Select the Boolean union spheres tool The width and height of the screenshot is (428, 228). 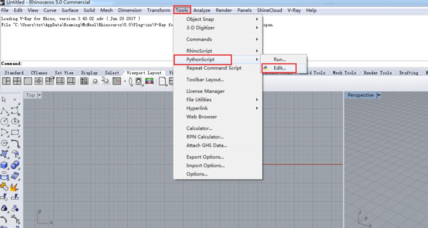(x=15, y=165)
